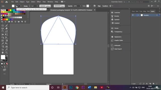Image resolution: width=161 pixels, height=90 pixels.
Task: Click New Swatch icon in swatches popup
Action: [22, 22]
